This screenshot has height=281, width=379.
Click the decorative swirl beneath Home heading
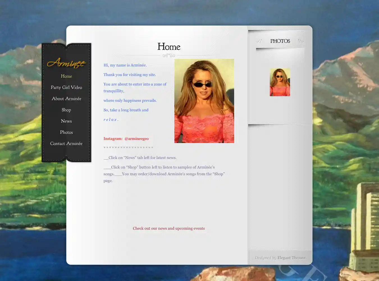point(169,55)
